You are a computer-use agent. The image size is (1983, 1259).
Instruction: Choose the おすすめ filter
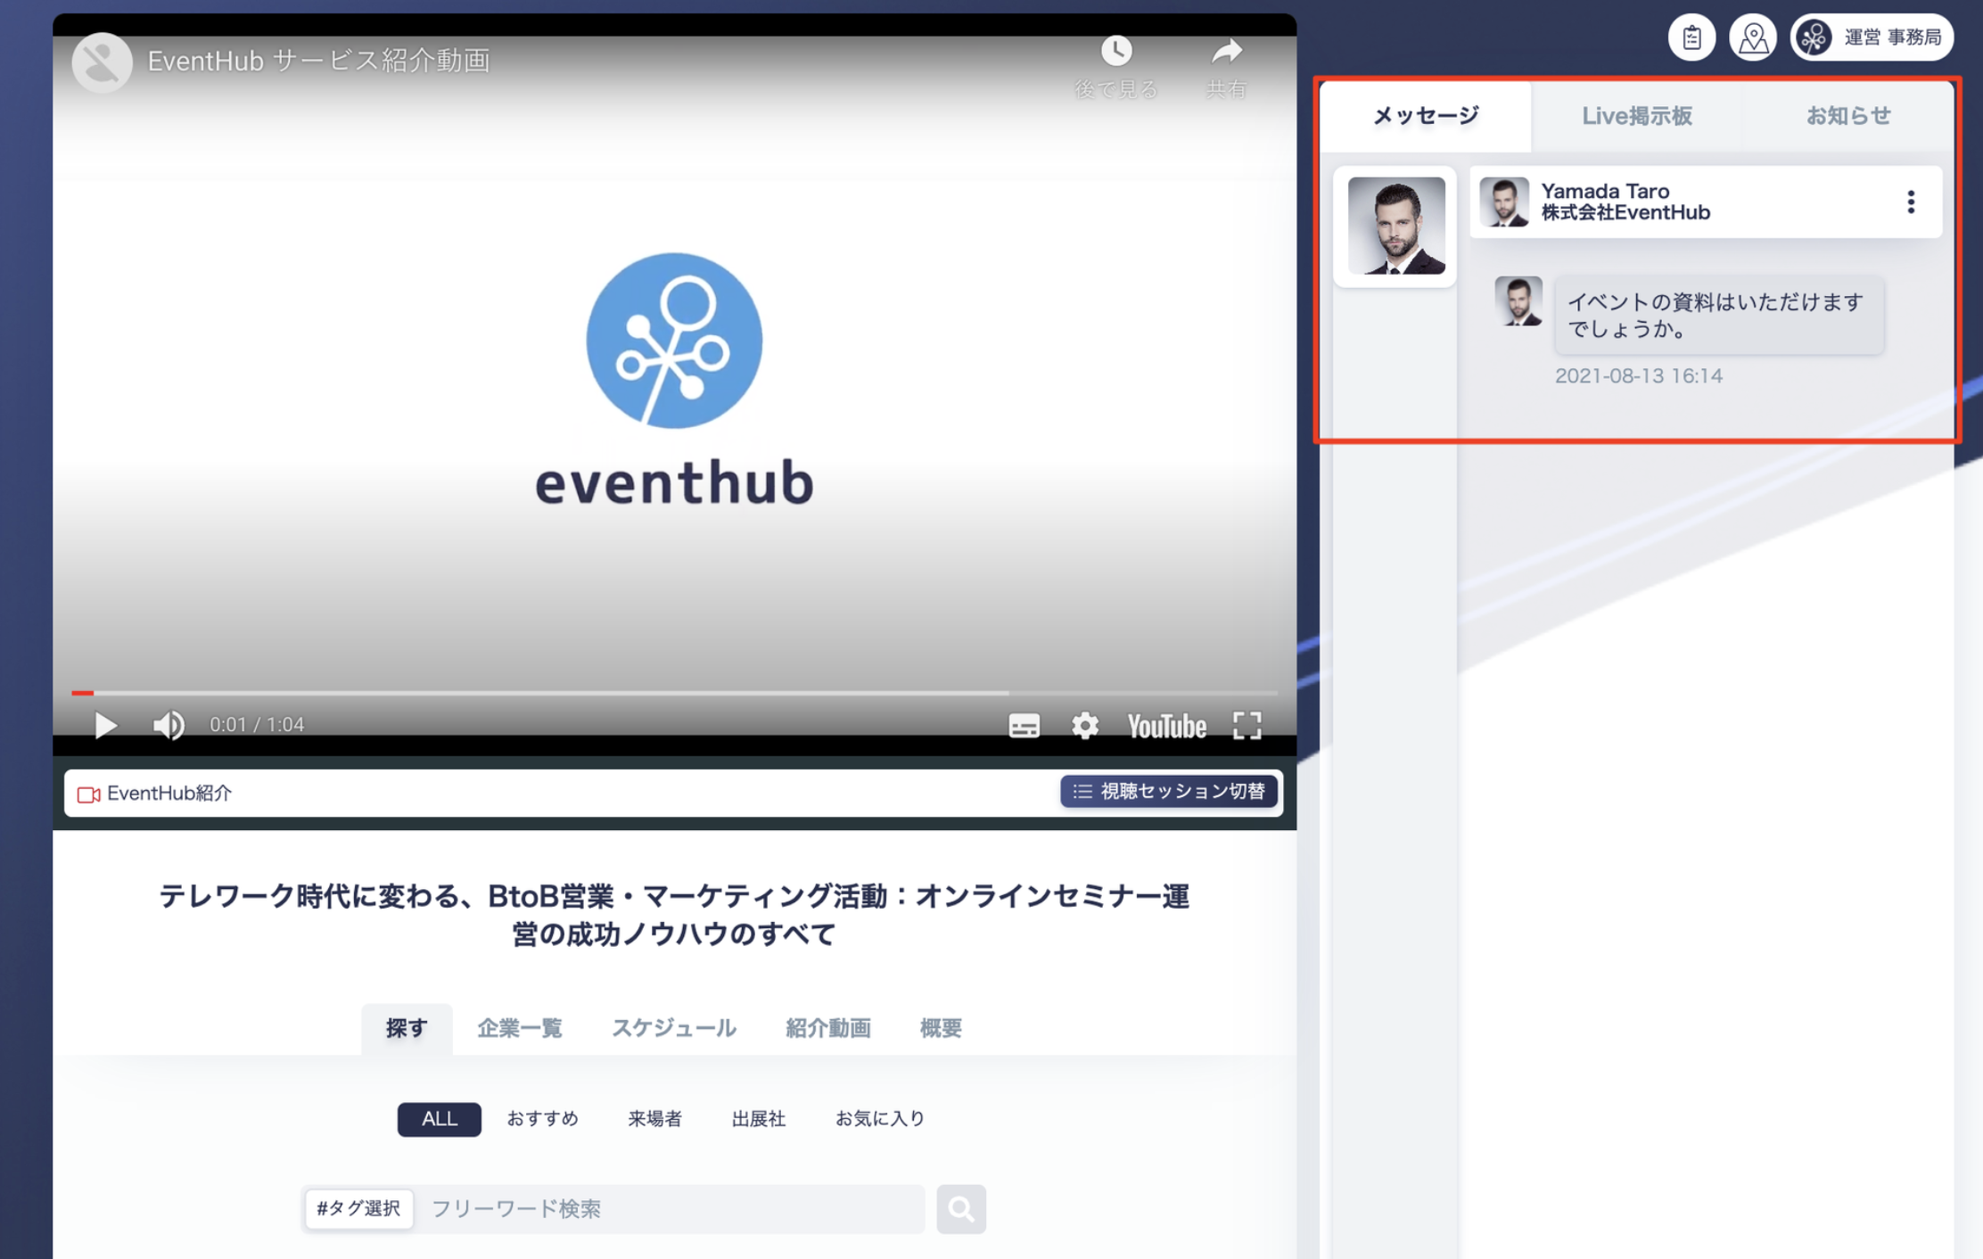(542, 1118)
